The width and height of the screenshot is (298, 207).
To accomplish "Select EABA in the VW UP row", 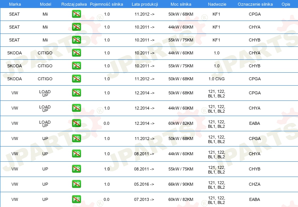I will [255, 199].
